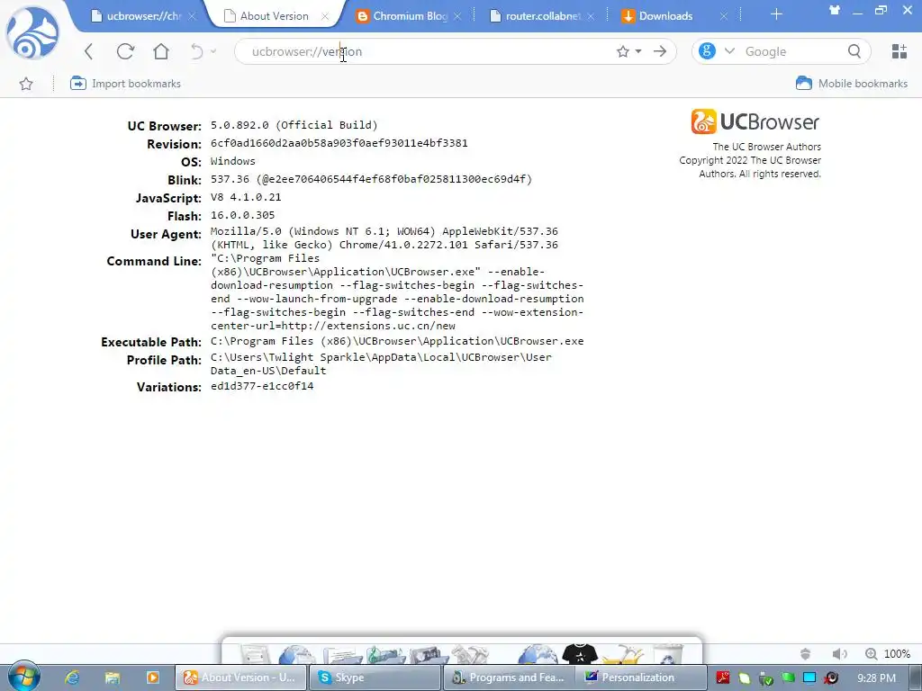922x691 pixels.
Task: Mute sound with the status bar speaker icon
Action: pyautogui.click(x=840, y=654)
